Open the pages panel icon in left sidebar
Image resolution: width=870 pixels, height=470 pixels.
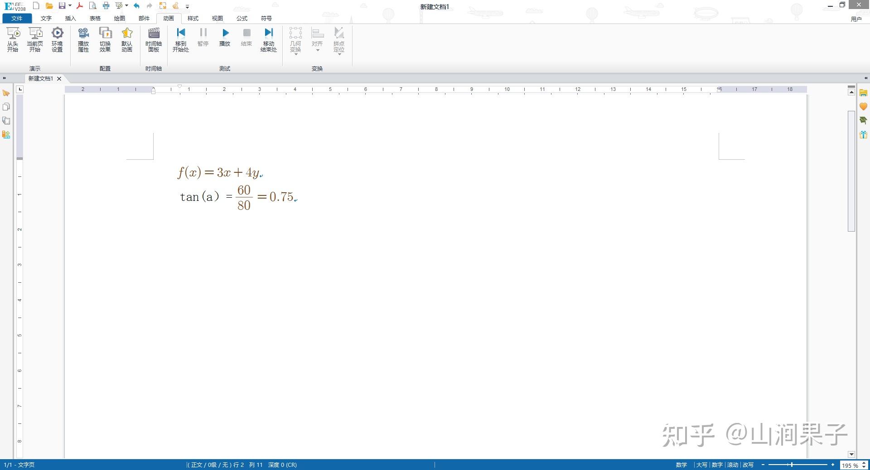coord(6,107)
